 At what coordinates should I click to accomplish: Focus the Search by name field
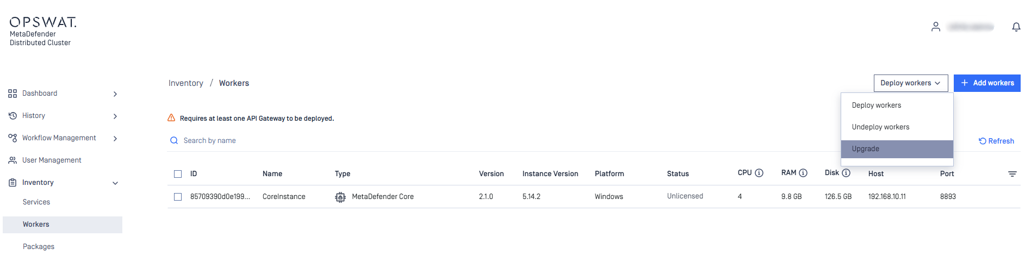(x=489, y=140)
